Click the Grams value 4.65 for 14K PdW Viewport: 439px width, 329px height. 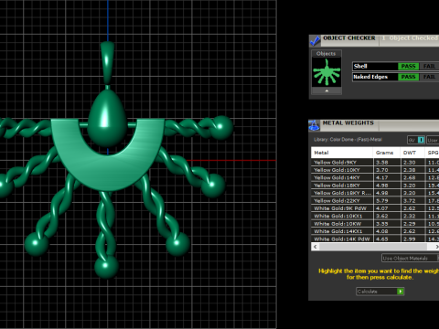[382, 239]
